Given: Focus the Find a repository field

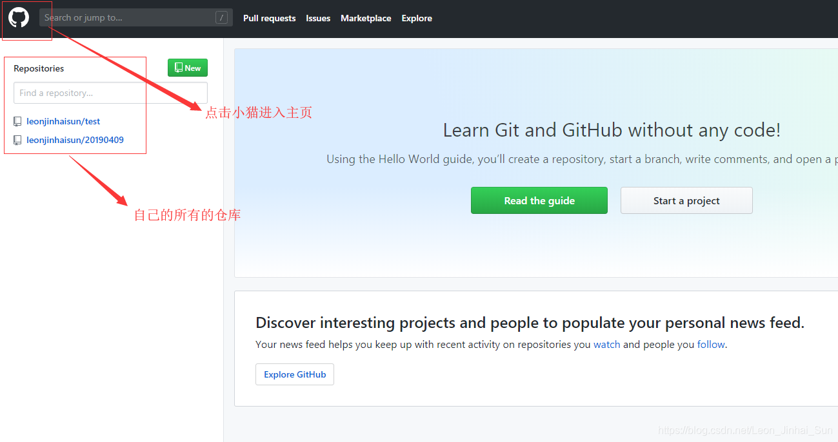Looking at the screenshot, I should [110, 93].
